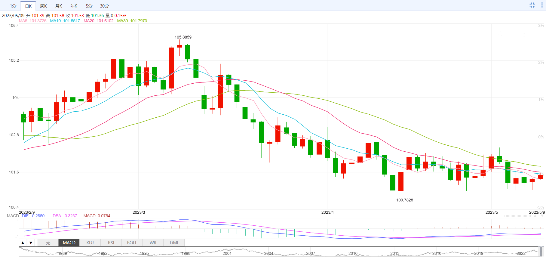
Task: Switch to the 1分 chart period
Action: pos(13,6)
